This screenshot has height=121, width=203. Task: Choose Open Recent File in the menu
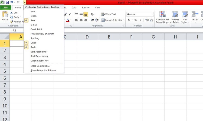(40, 60)
